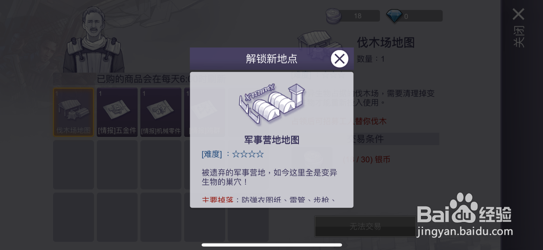
Task: Select the [情报]五金件 shop item
Action: (117, 112)
